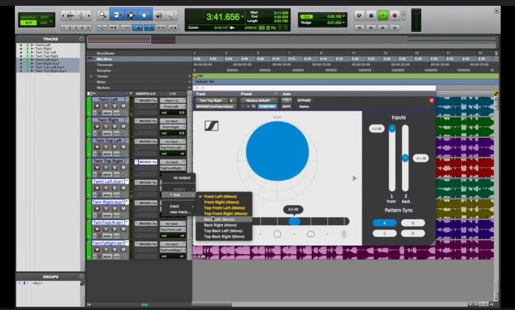
Task: Open the main counter format dropdown
Action: 243,17
